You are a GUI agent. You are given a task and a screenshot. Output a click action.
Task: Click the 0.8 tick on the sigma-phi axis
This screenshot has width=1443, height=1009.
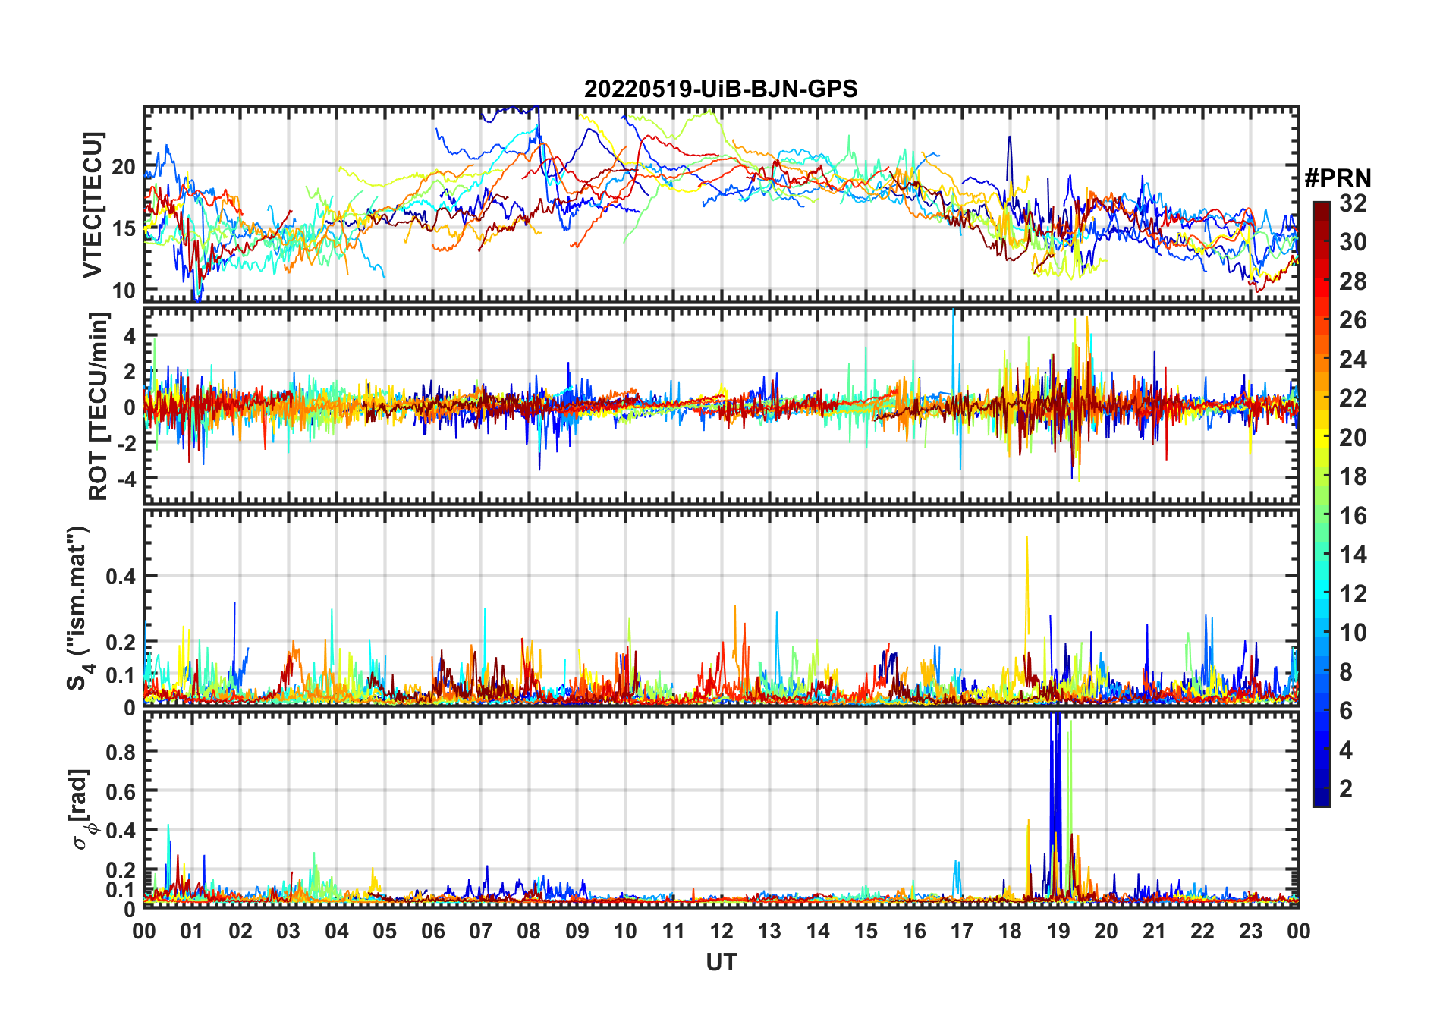(x=121, y=752)
